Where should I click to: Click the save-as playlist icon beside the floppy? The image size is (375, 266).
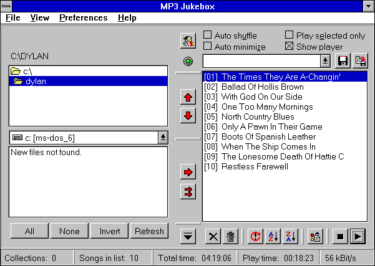[x=361, y=61]
